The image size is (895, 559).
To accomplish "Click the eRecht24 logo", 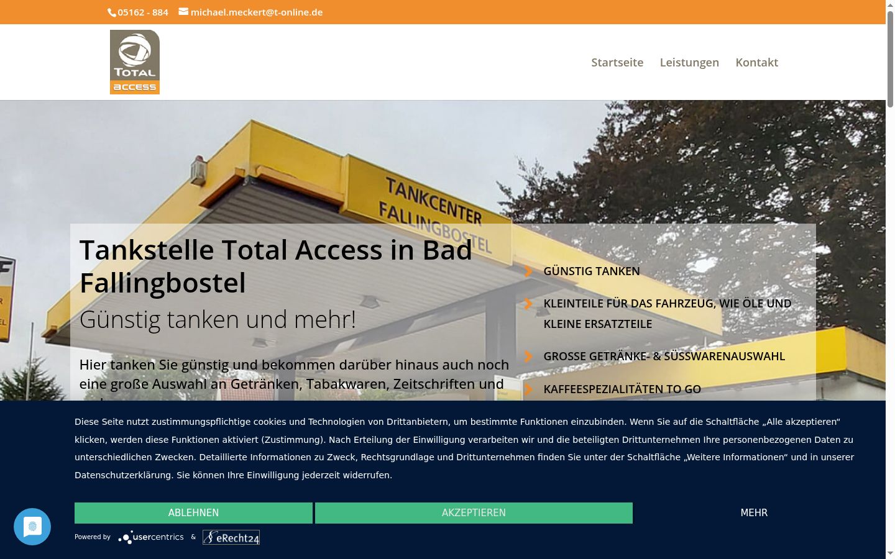I will click(231, 537).
